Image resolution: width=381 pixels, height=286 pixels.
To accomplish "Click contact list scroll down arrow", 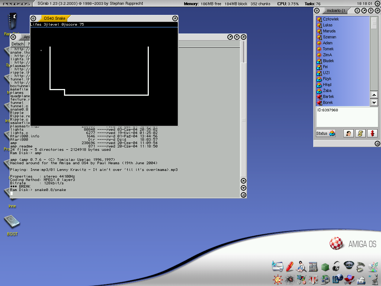I will (x=374, y=103).
